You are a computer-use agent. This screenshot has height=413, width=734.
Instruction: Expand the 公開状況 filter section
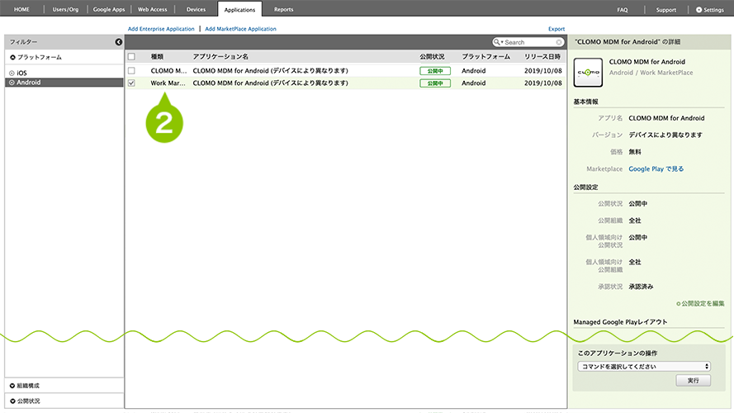click(25, 401)
